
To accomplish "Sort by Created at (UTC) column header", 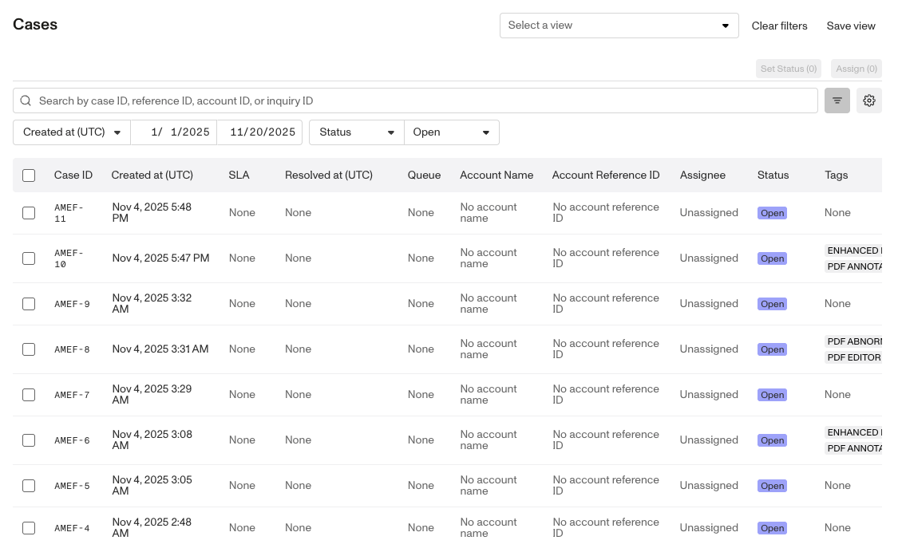I will coord(152,175).
